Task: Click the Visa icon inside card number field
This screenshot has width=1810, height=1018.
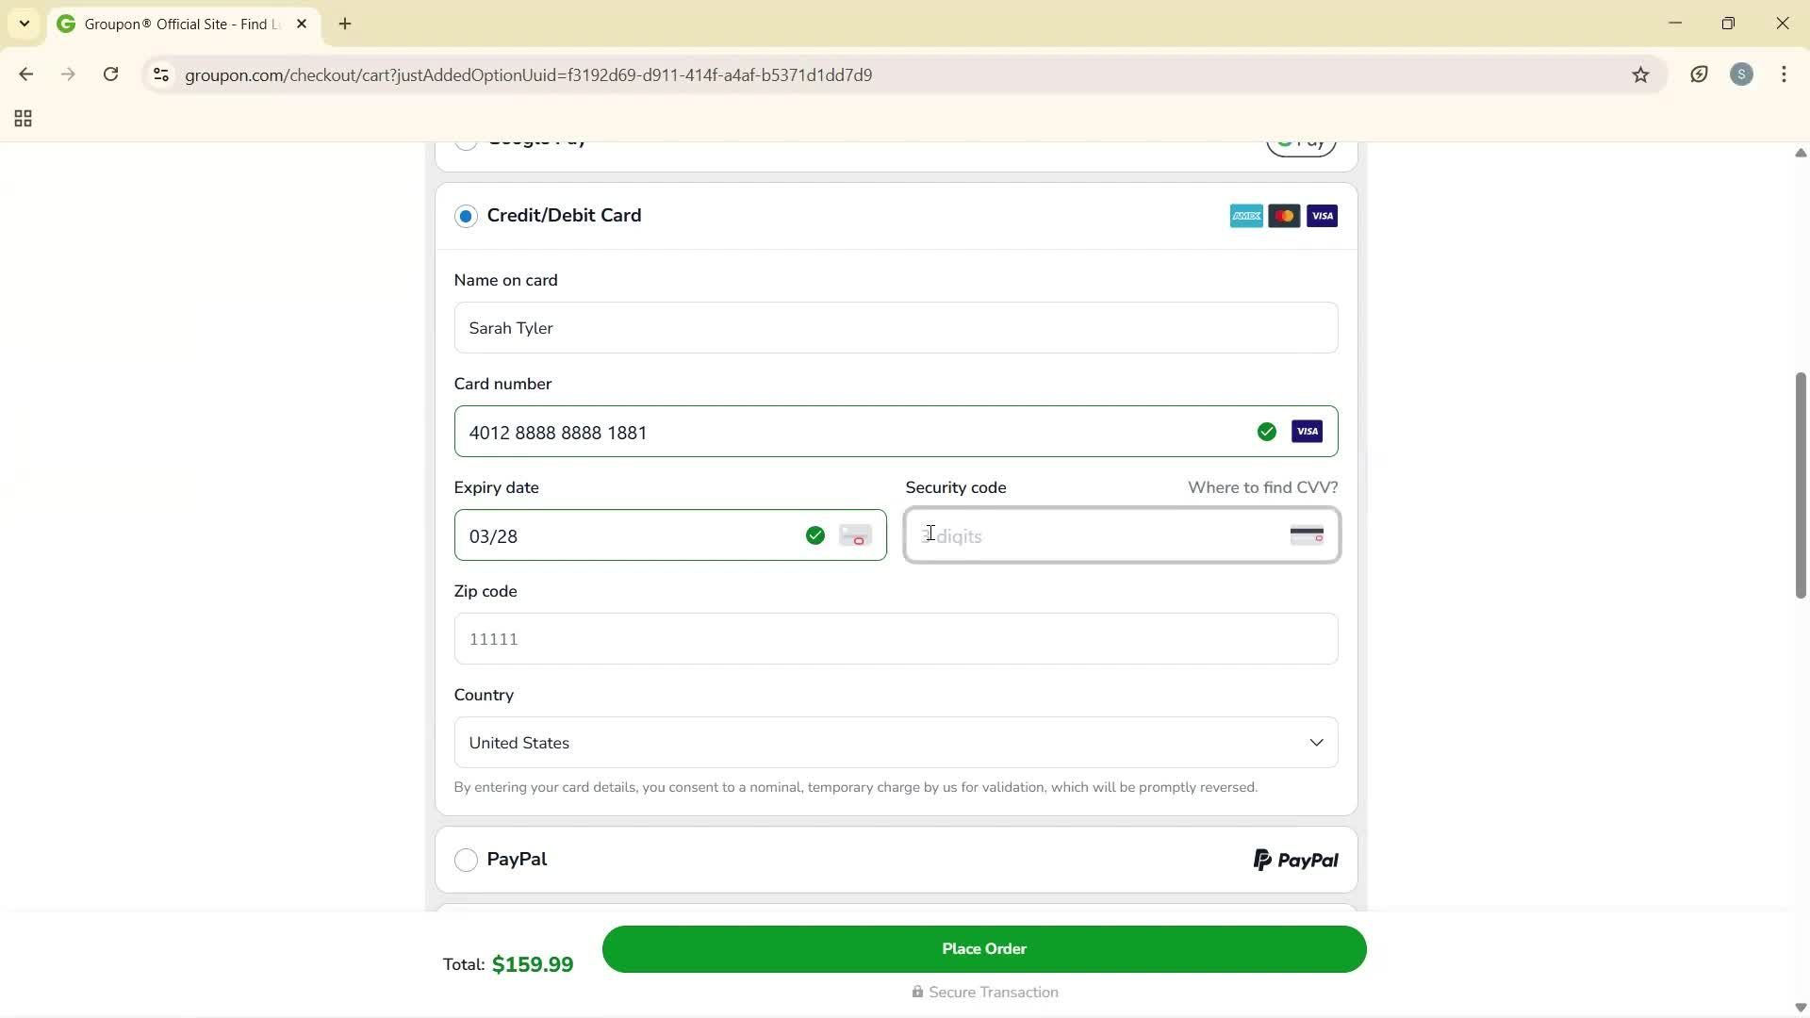Action: [1307, 431]
